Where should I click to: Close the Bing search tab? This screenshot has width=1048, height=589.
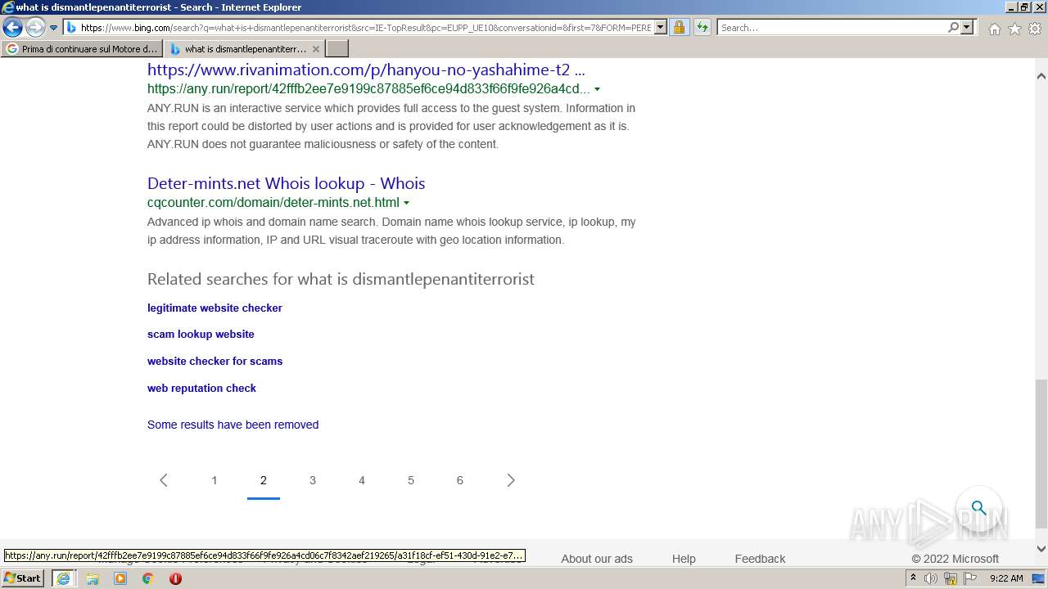(316, 49)
